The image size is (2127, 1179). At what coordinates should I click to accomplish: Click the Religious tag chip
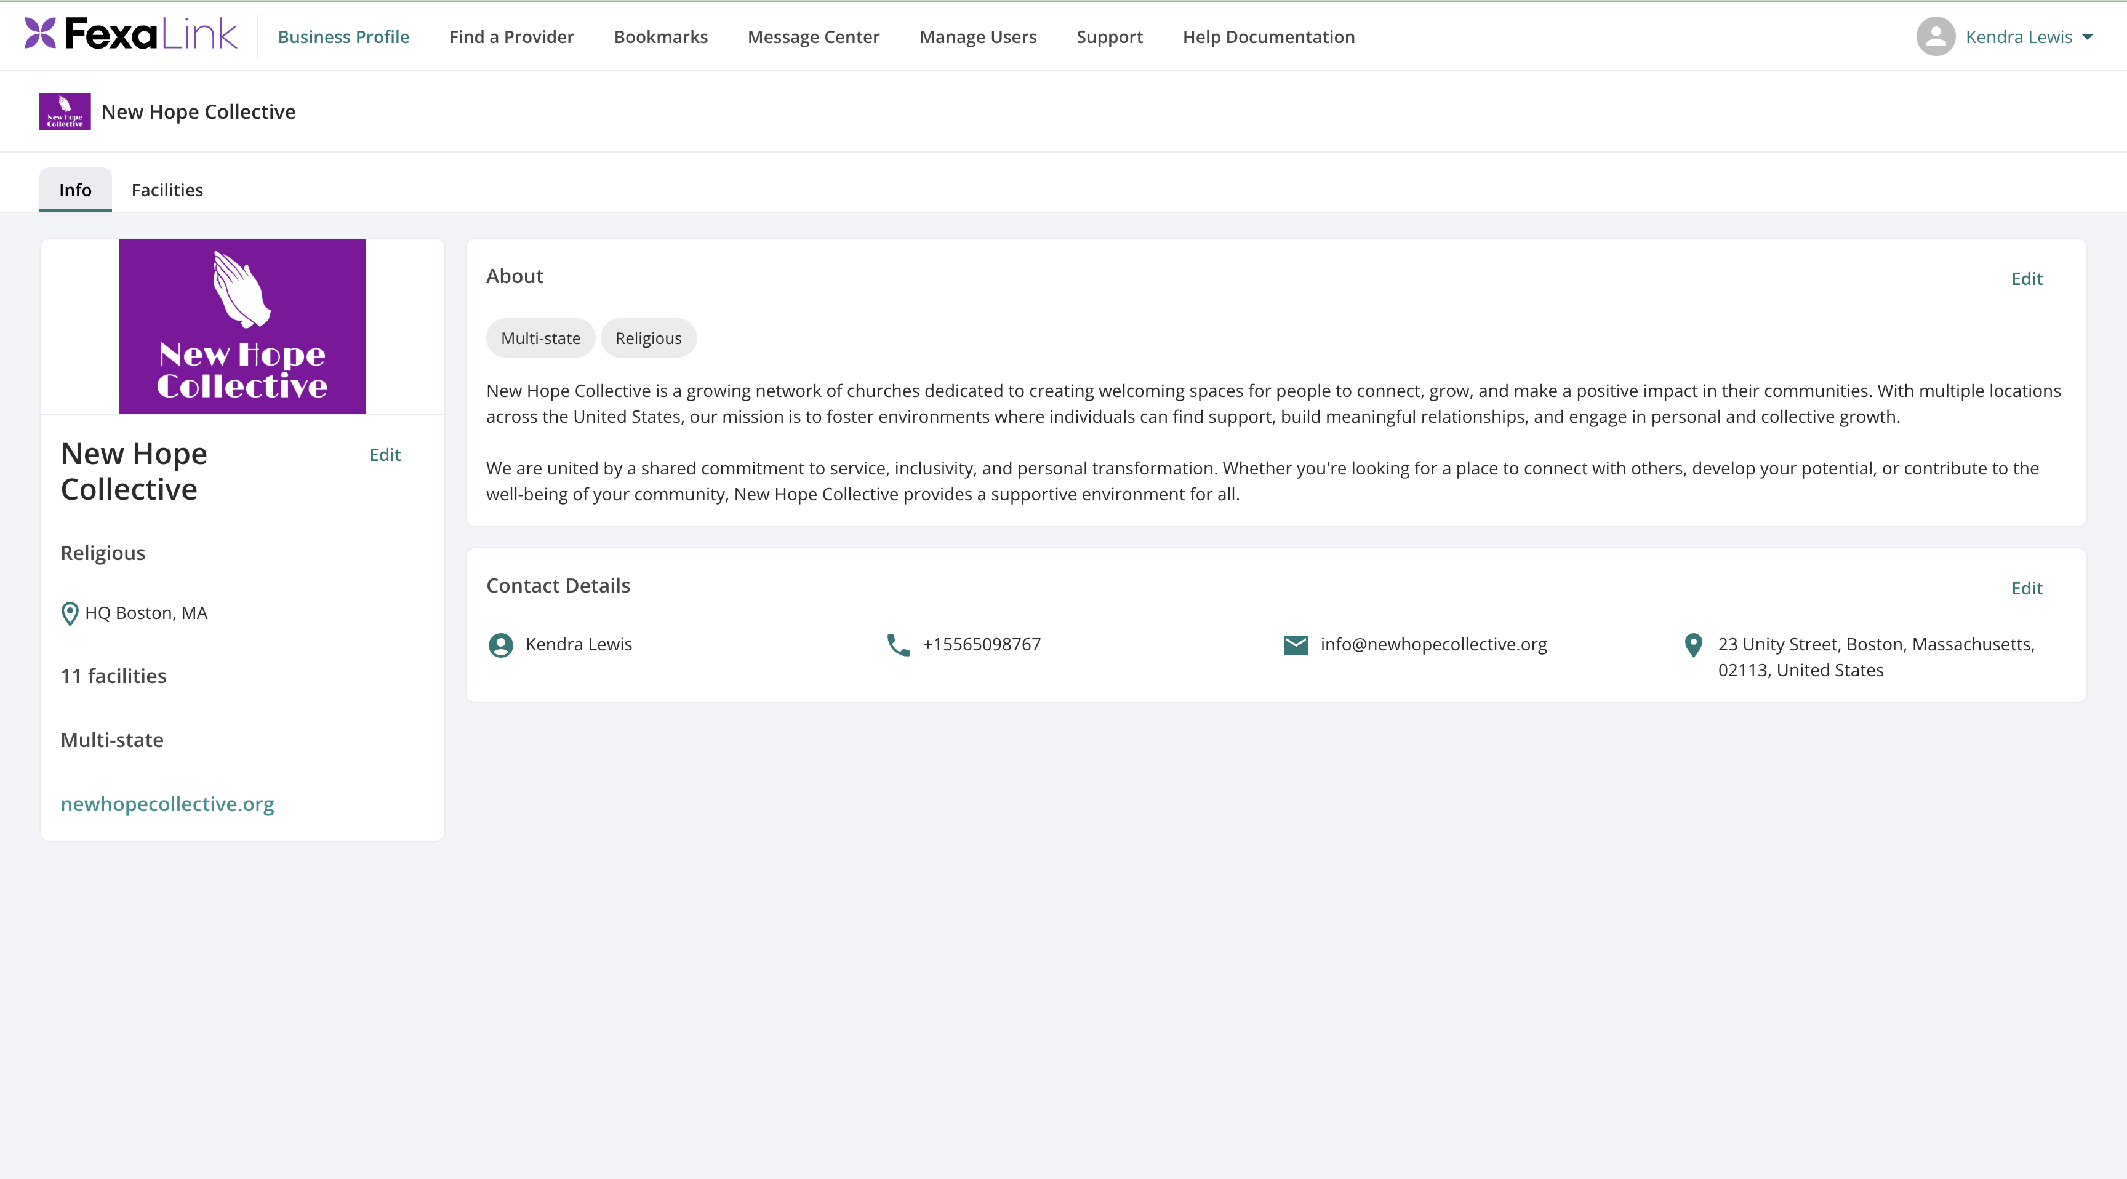[648, 338]
